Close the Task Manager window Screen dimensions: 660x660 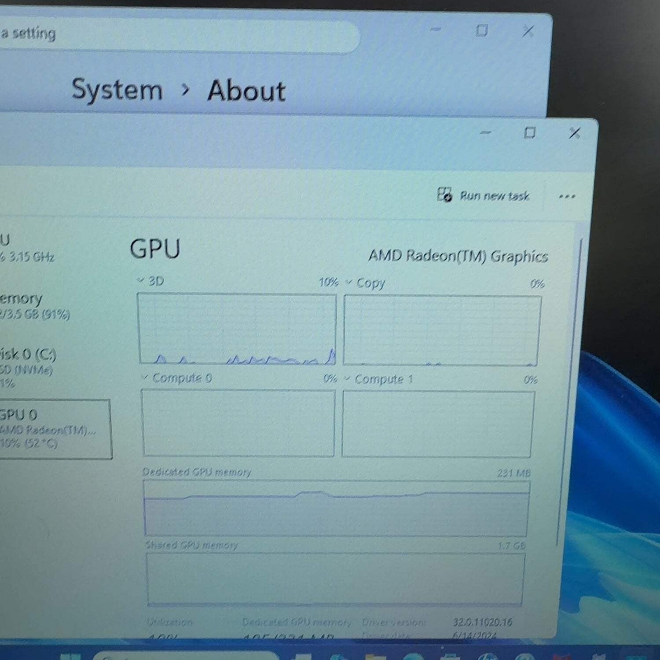(575, 133)
